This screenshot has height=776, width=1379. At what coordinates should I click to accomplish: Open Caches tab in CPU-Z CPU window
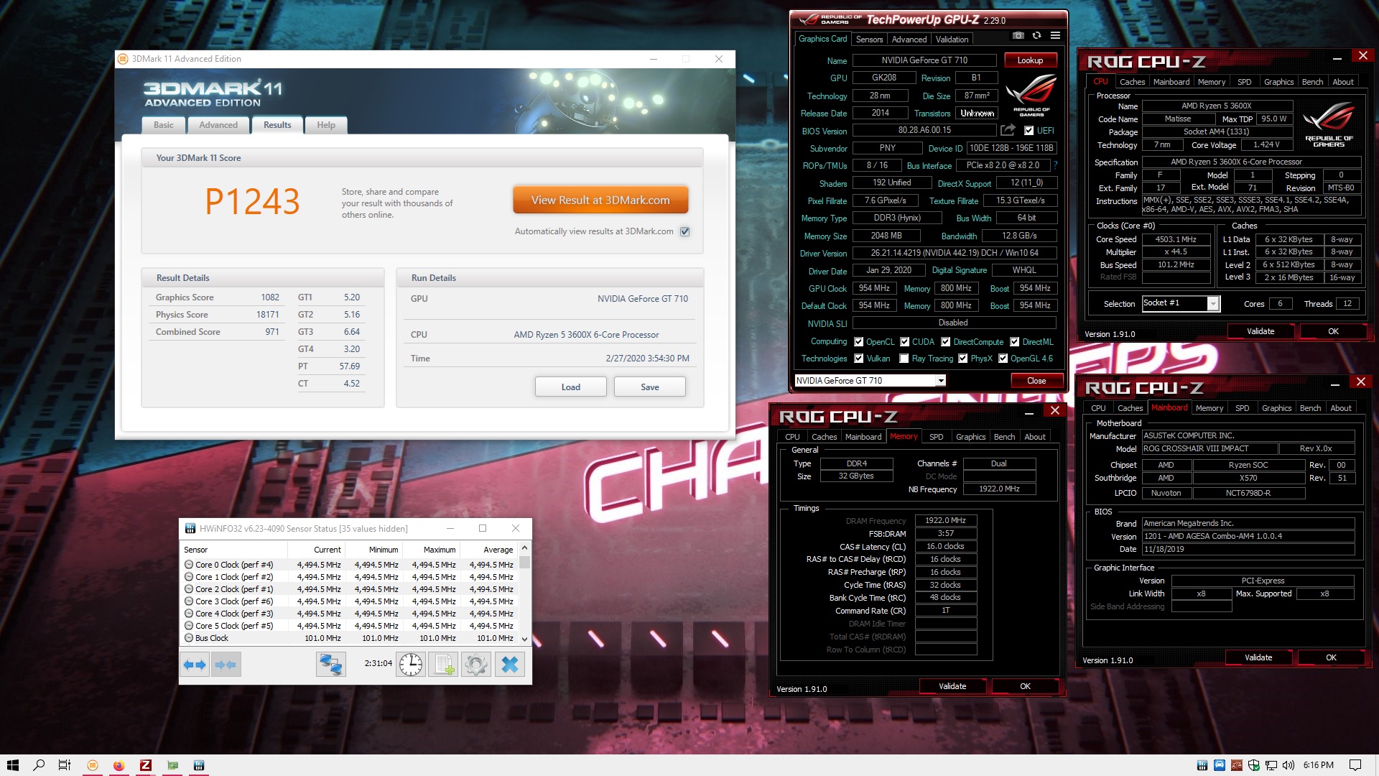tap(1132, 82)
